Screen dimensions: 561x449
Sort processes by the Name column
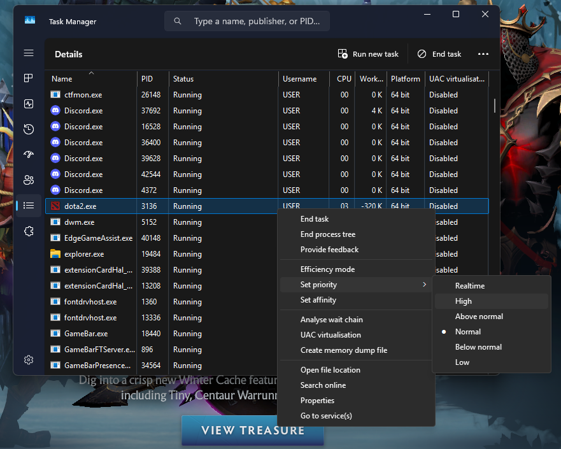[61, 78]
